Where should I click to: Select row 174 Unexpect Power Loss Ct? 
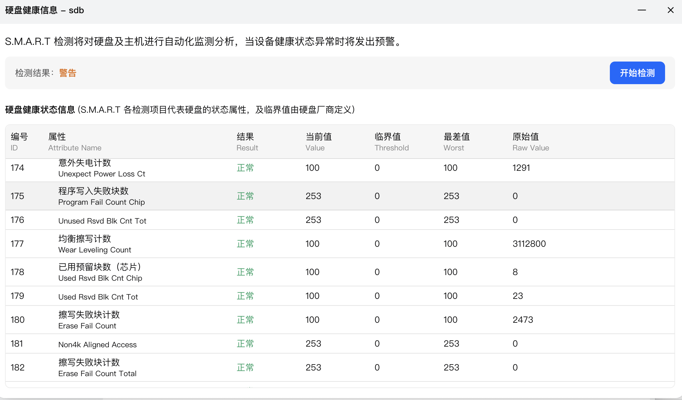point(102,170)
